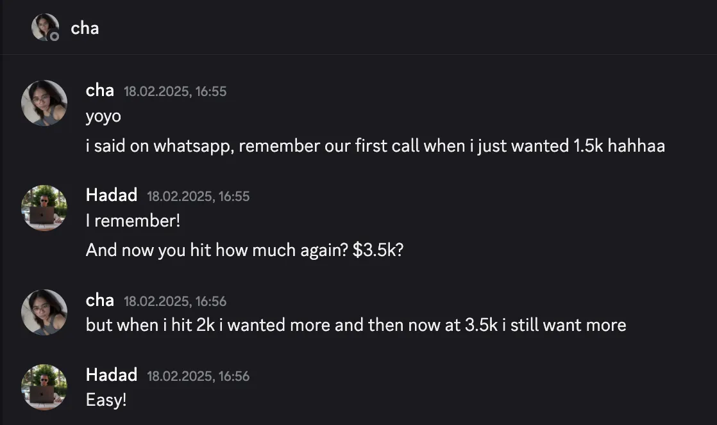The image size is (717, 425).
Task: Click the message "but when i hit 2k…"
Action: point(356,325)
